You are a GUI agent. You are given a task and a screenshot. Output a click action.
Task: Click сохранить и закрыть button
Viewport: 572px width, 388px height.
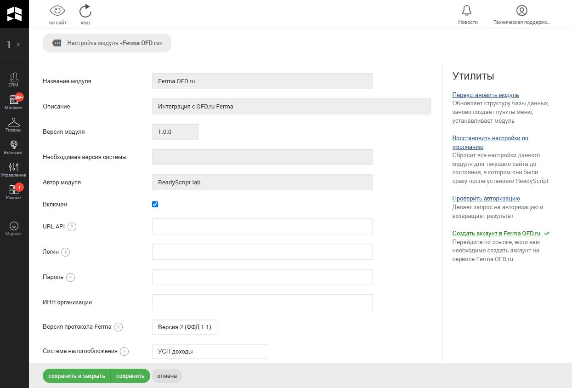(77, 376)
